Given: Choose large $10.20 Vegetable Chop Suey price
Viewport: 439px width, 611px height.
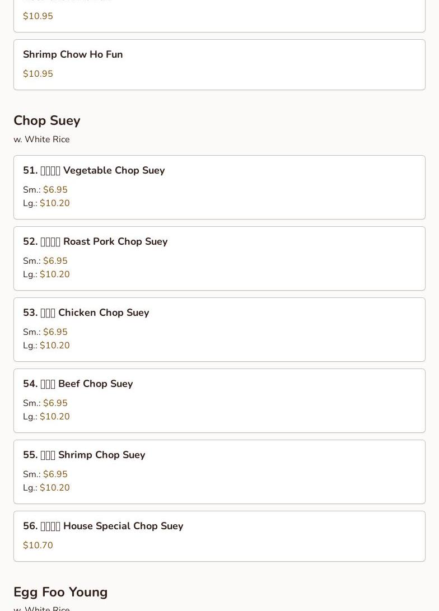Looking at the screenshot, I should pyautogui.click(x=46, y=203).
